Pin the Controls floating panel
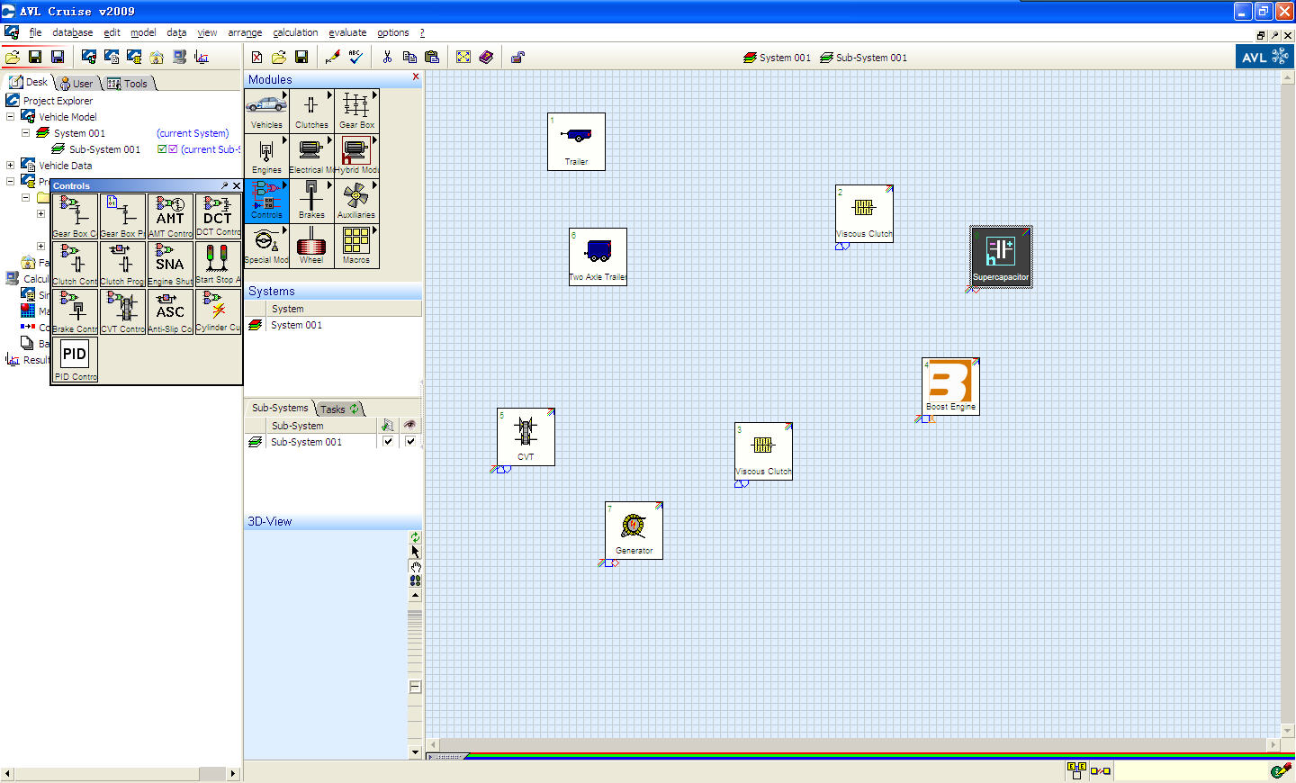 click(224, 185)
